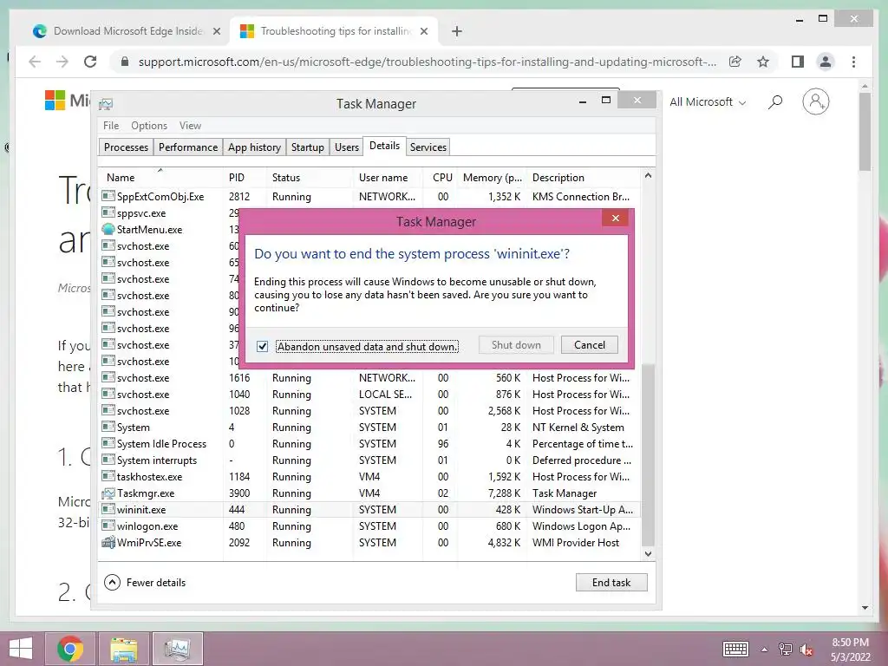The width and height of the screenshot is (888, 666).
Task: Click the muted volume tray icon
Action: (x=806, y=650)
